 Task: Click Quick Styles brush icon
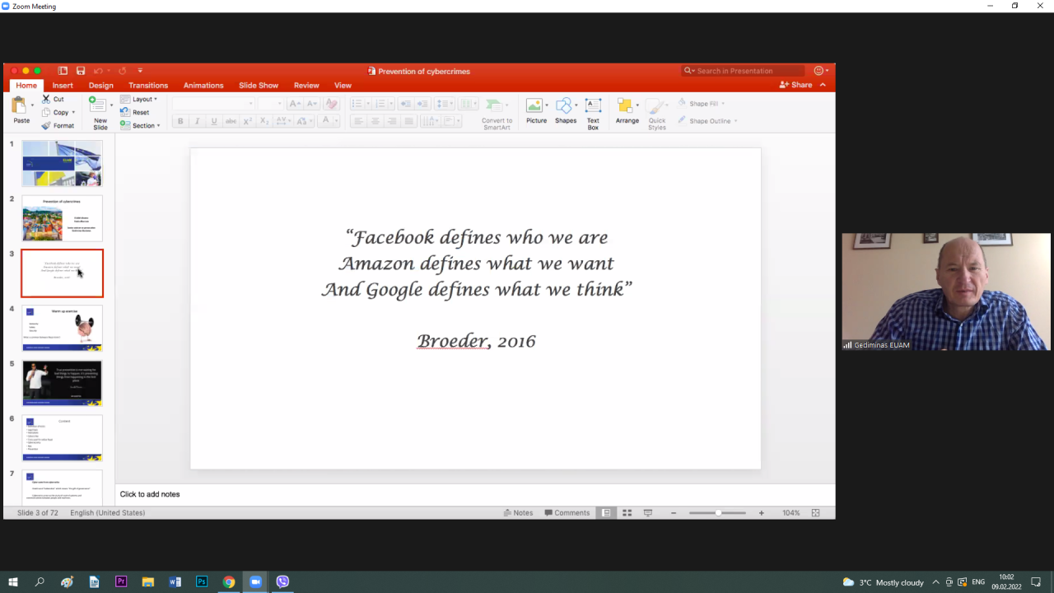coord(655,105)
